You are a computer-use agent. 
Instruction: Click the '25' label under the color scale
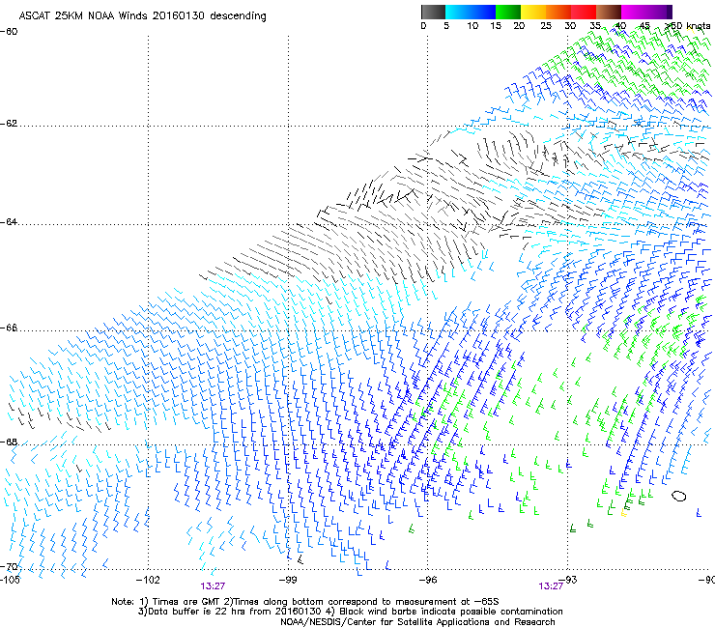tap(546, 25)
